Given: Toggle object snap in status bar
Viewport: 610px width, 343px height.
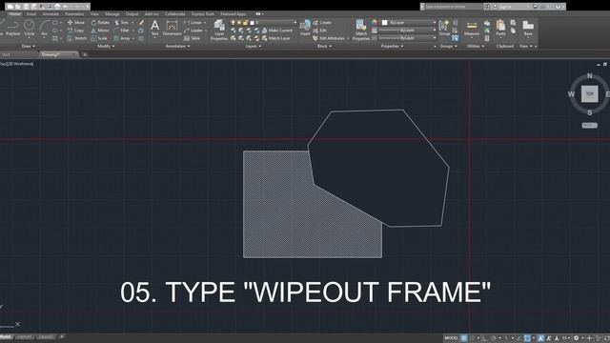Looking at the screenshot, I should click(527, 338).
